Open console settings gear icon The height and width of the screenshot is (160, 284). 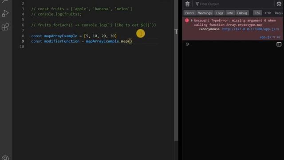click(279, 4)
